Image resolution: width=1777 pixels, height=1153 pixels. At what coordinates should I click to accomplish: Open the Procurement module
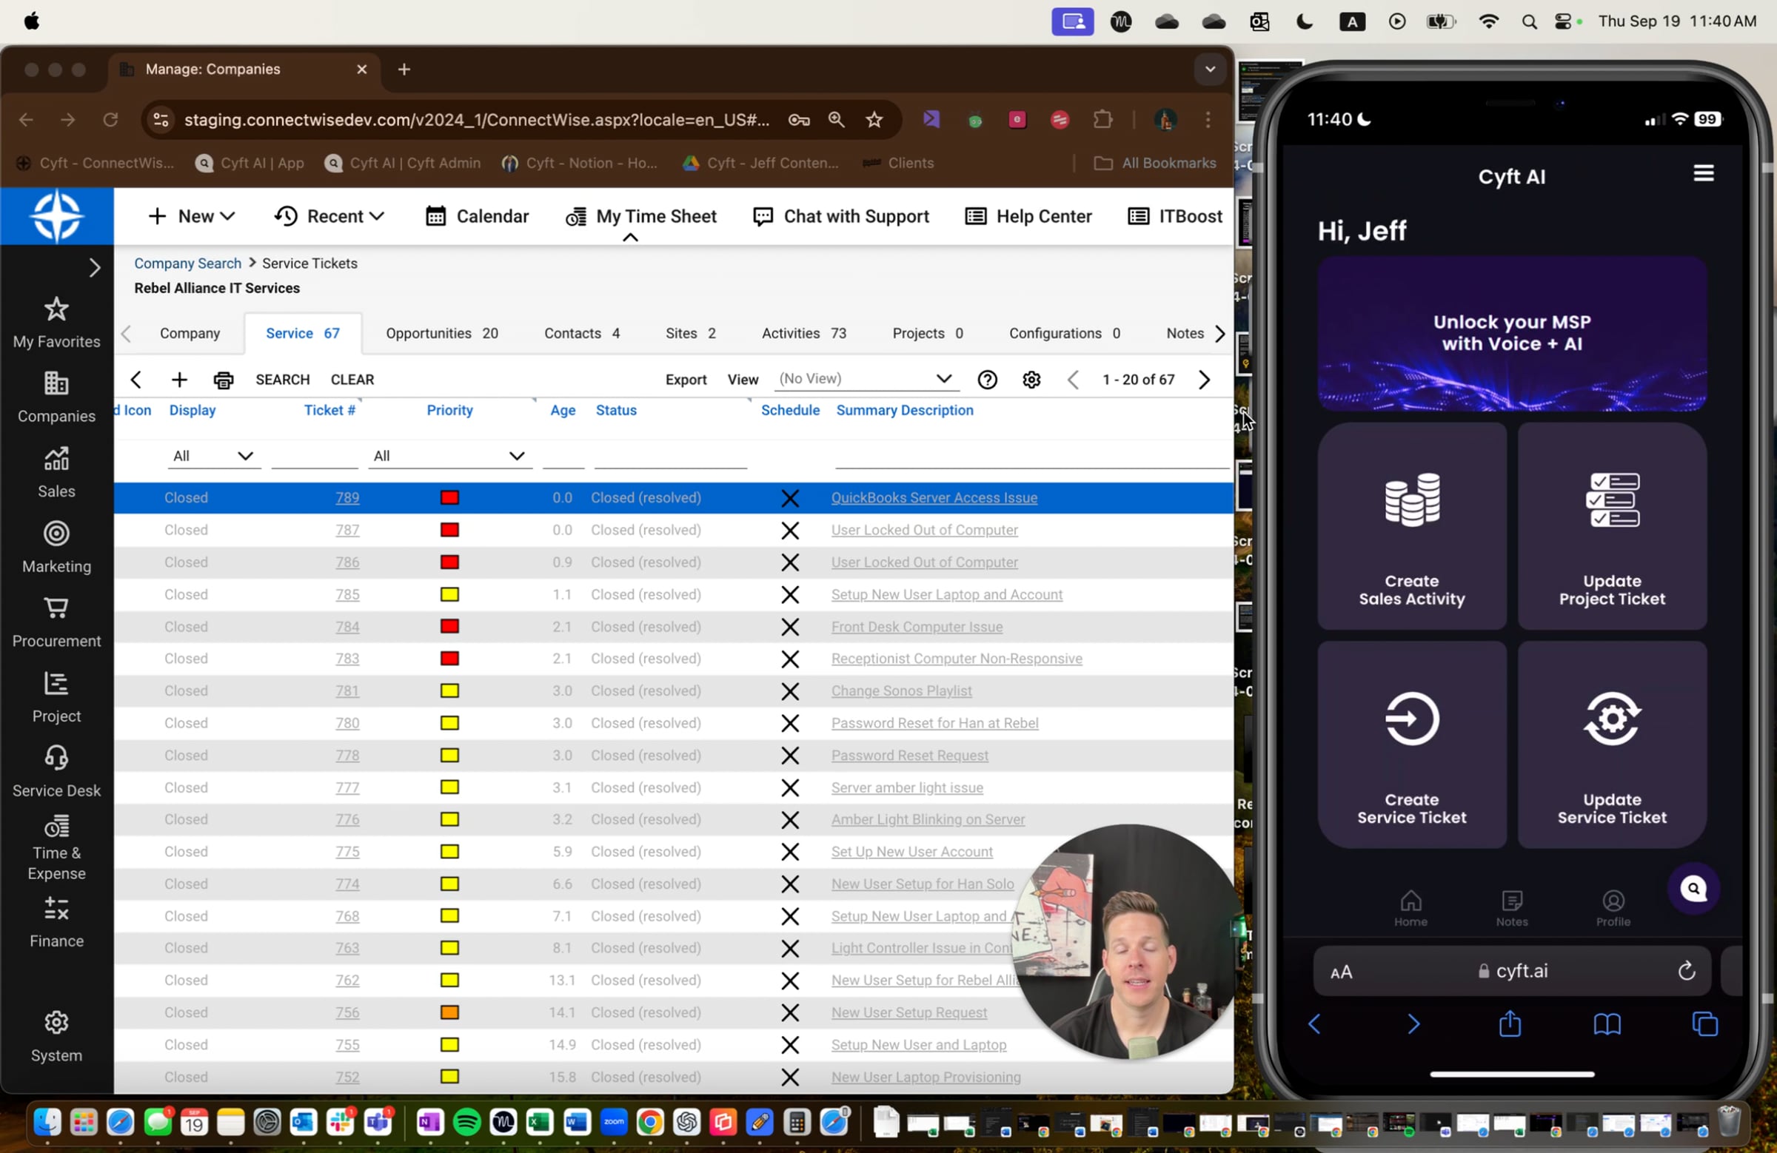(57, 622)
